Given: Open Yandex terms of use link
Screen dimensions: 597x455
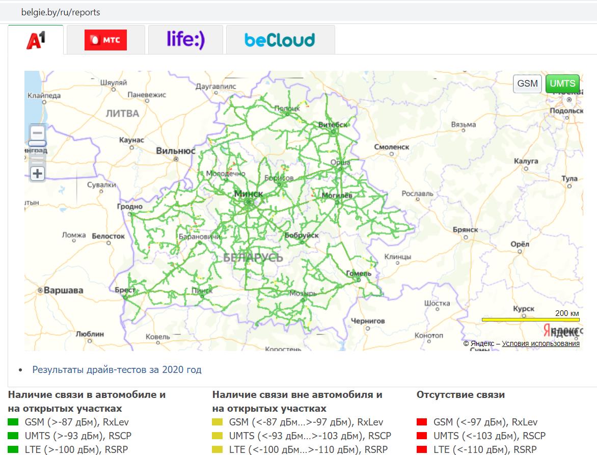Looking at the screenshot, I should pyautogui.click(x=540, y=343).
